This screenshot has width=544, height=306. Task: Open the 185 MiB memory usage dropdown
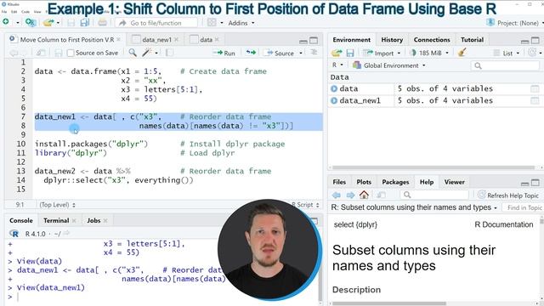click(x=429, y=53)
